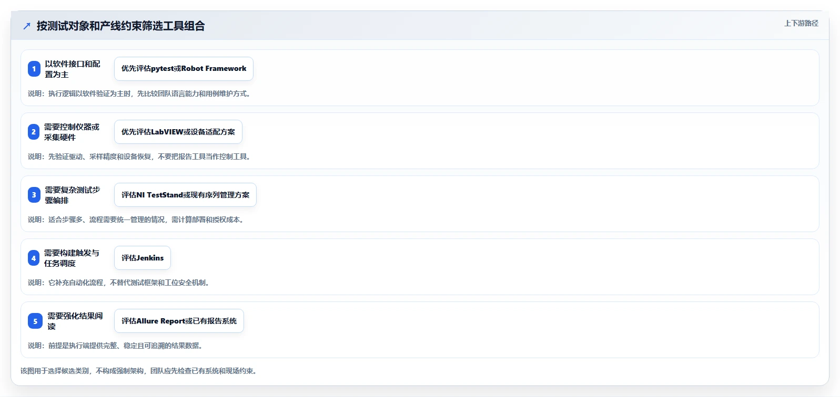The image size is (840, 397).
Task: Click 优先评估pytest或Robot Framework chip
Action: point(184,69)
